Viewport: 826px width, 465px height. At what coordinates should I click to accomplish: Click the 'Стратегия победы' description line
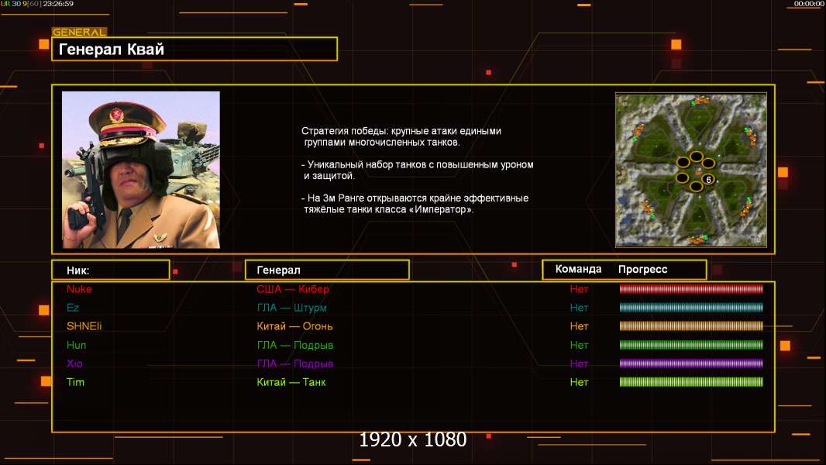401,136
